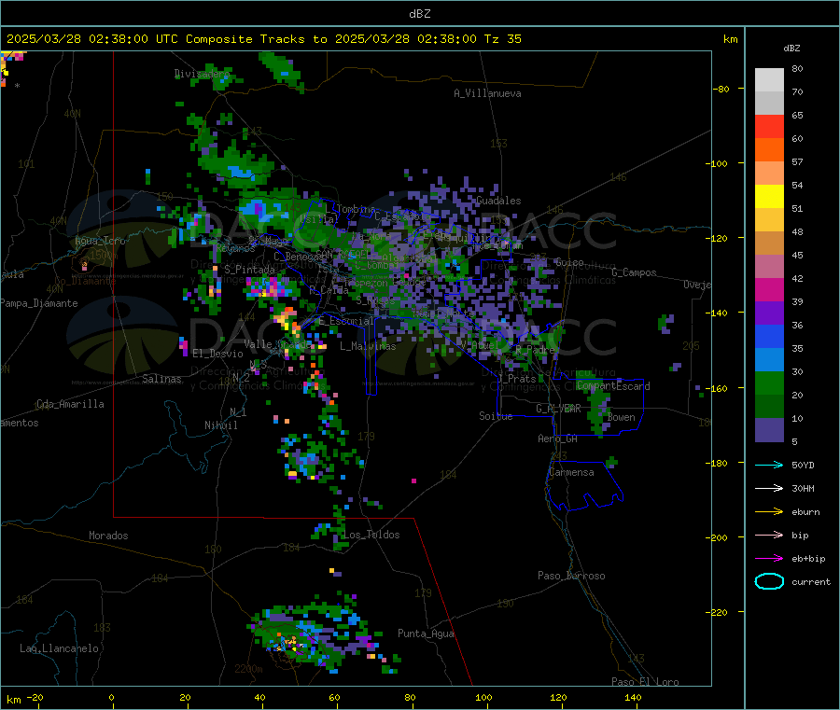Click the cyan 'current' ellipse symbol
This screenshot has height=710, width=840.
tap(769, 581)
